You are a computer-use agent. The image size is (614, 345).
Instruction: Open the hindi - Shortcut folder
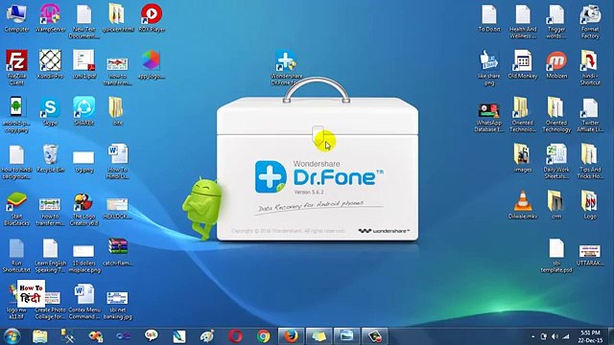590,67
